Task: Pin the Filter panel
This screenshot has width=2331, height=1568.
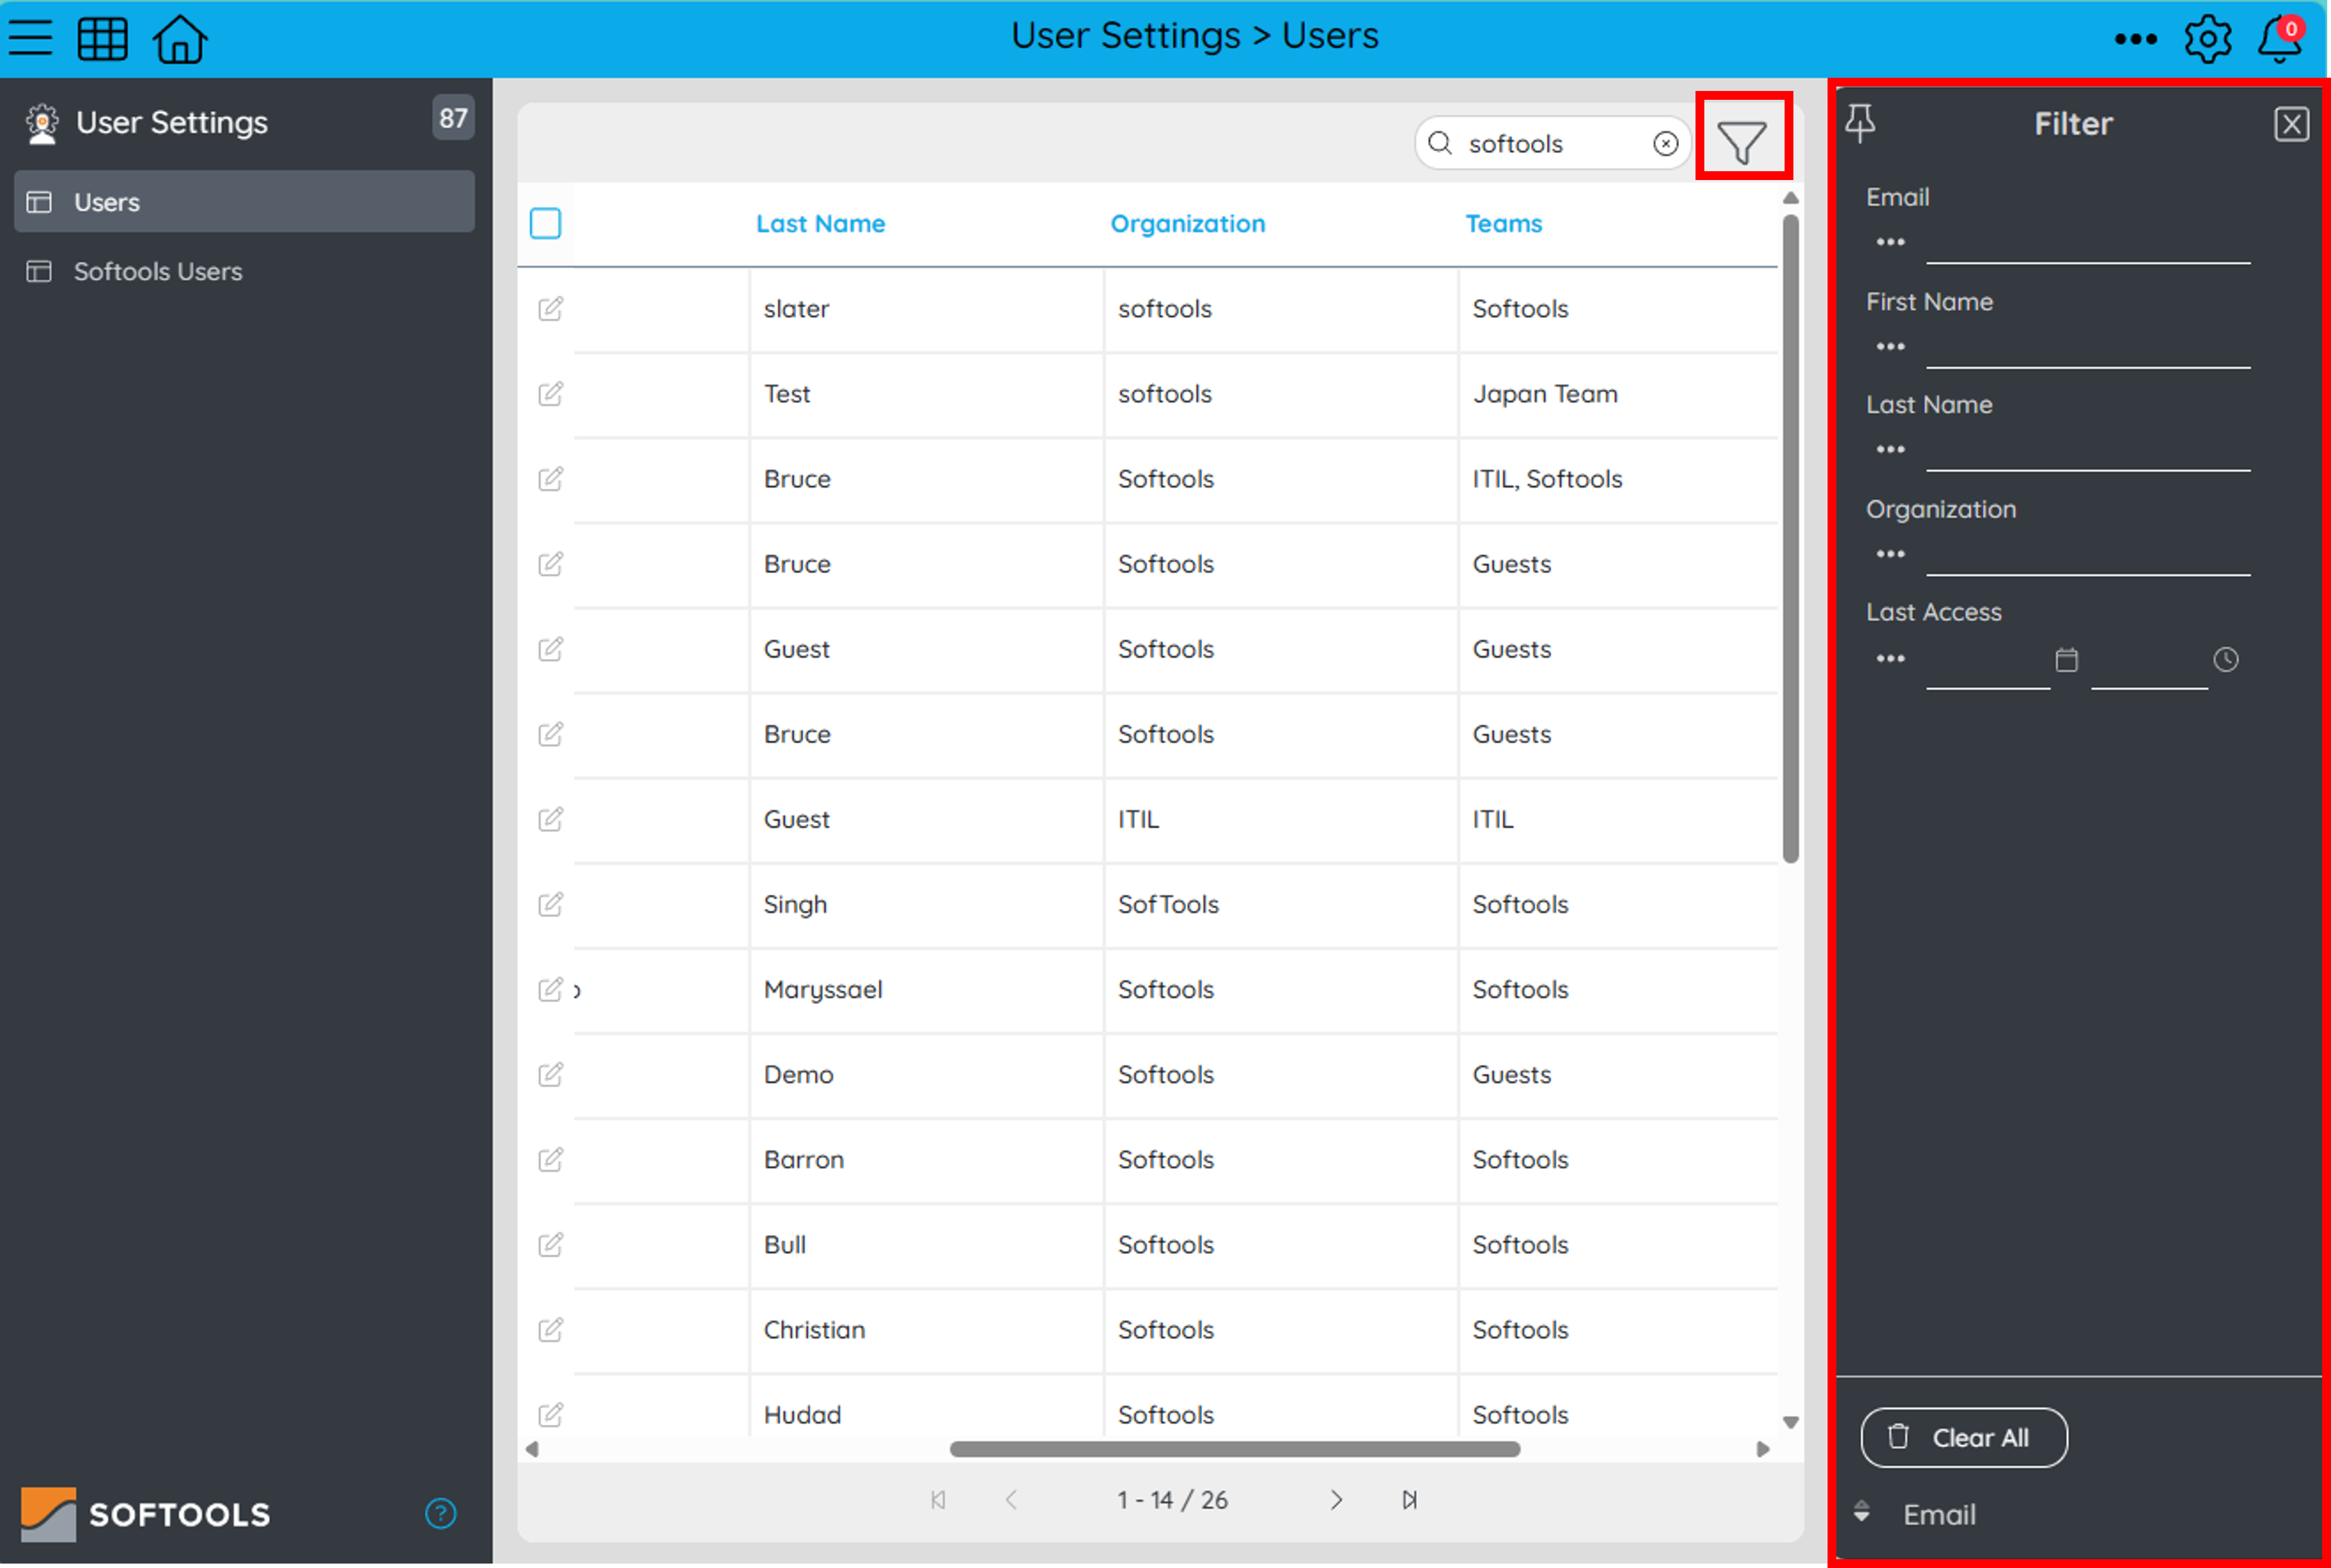Action: [x=1860, y=124]
